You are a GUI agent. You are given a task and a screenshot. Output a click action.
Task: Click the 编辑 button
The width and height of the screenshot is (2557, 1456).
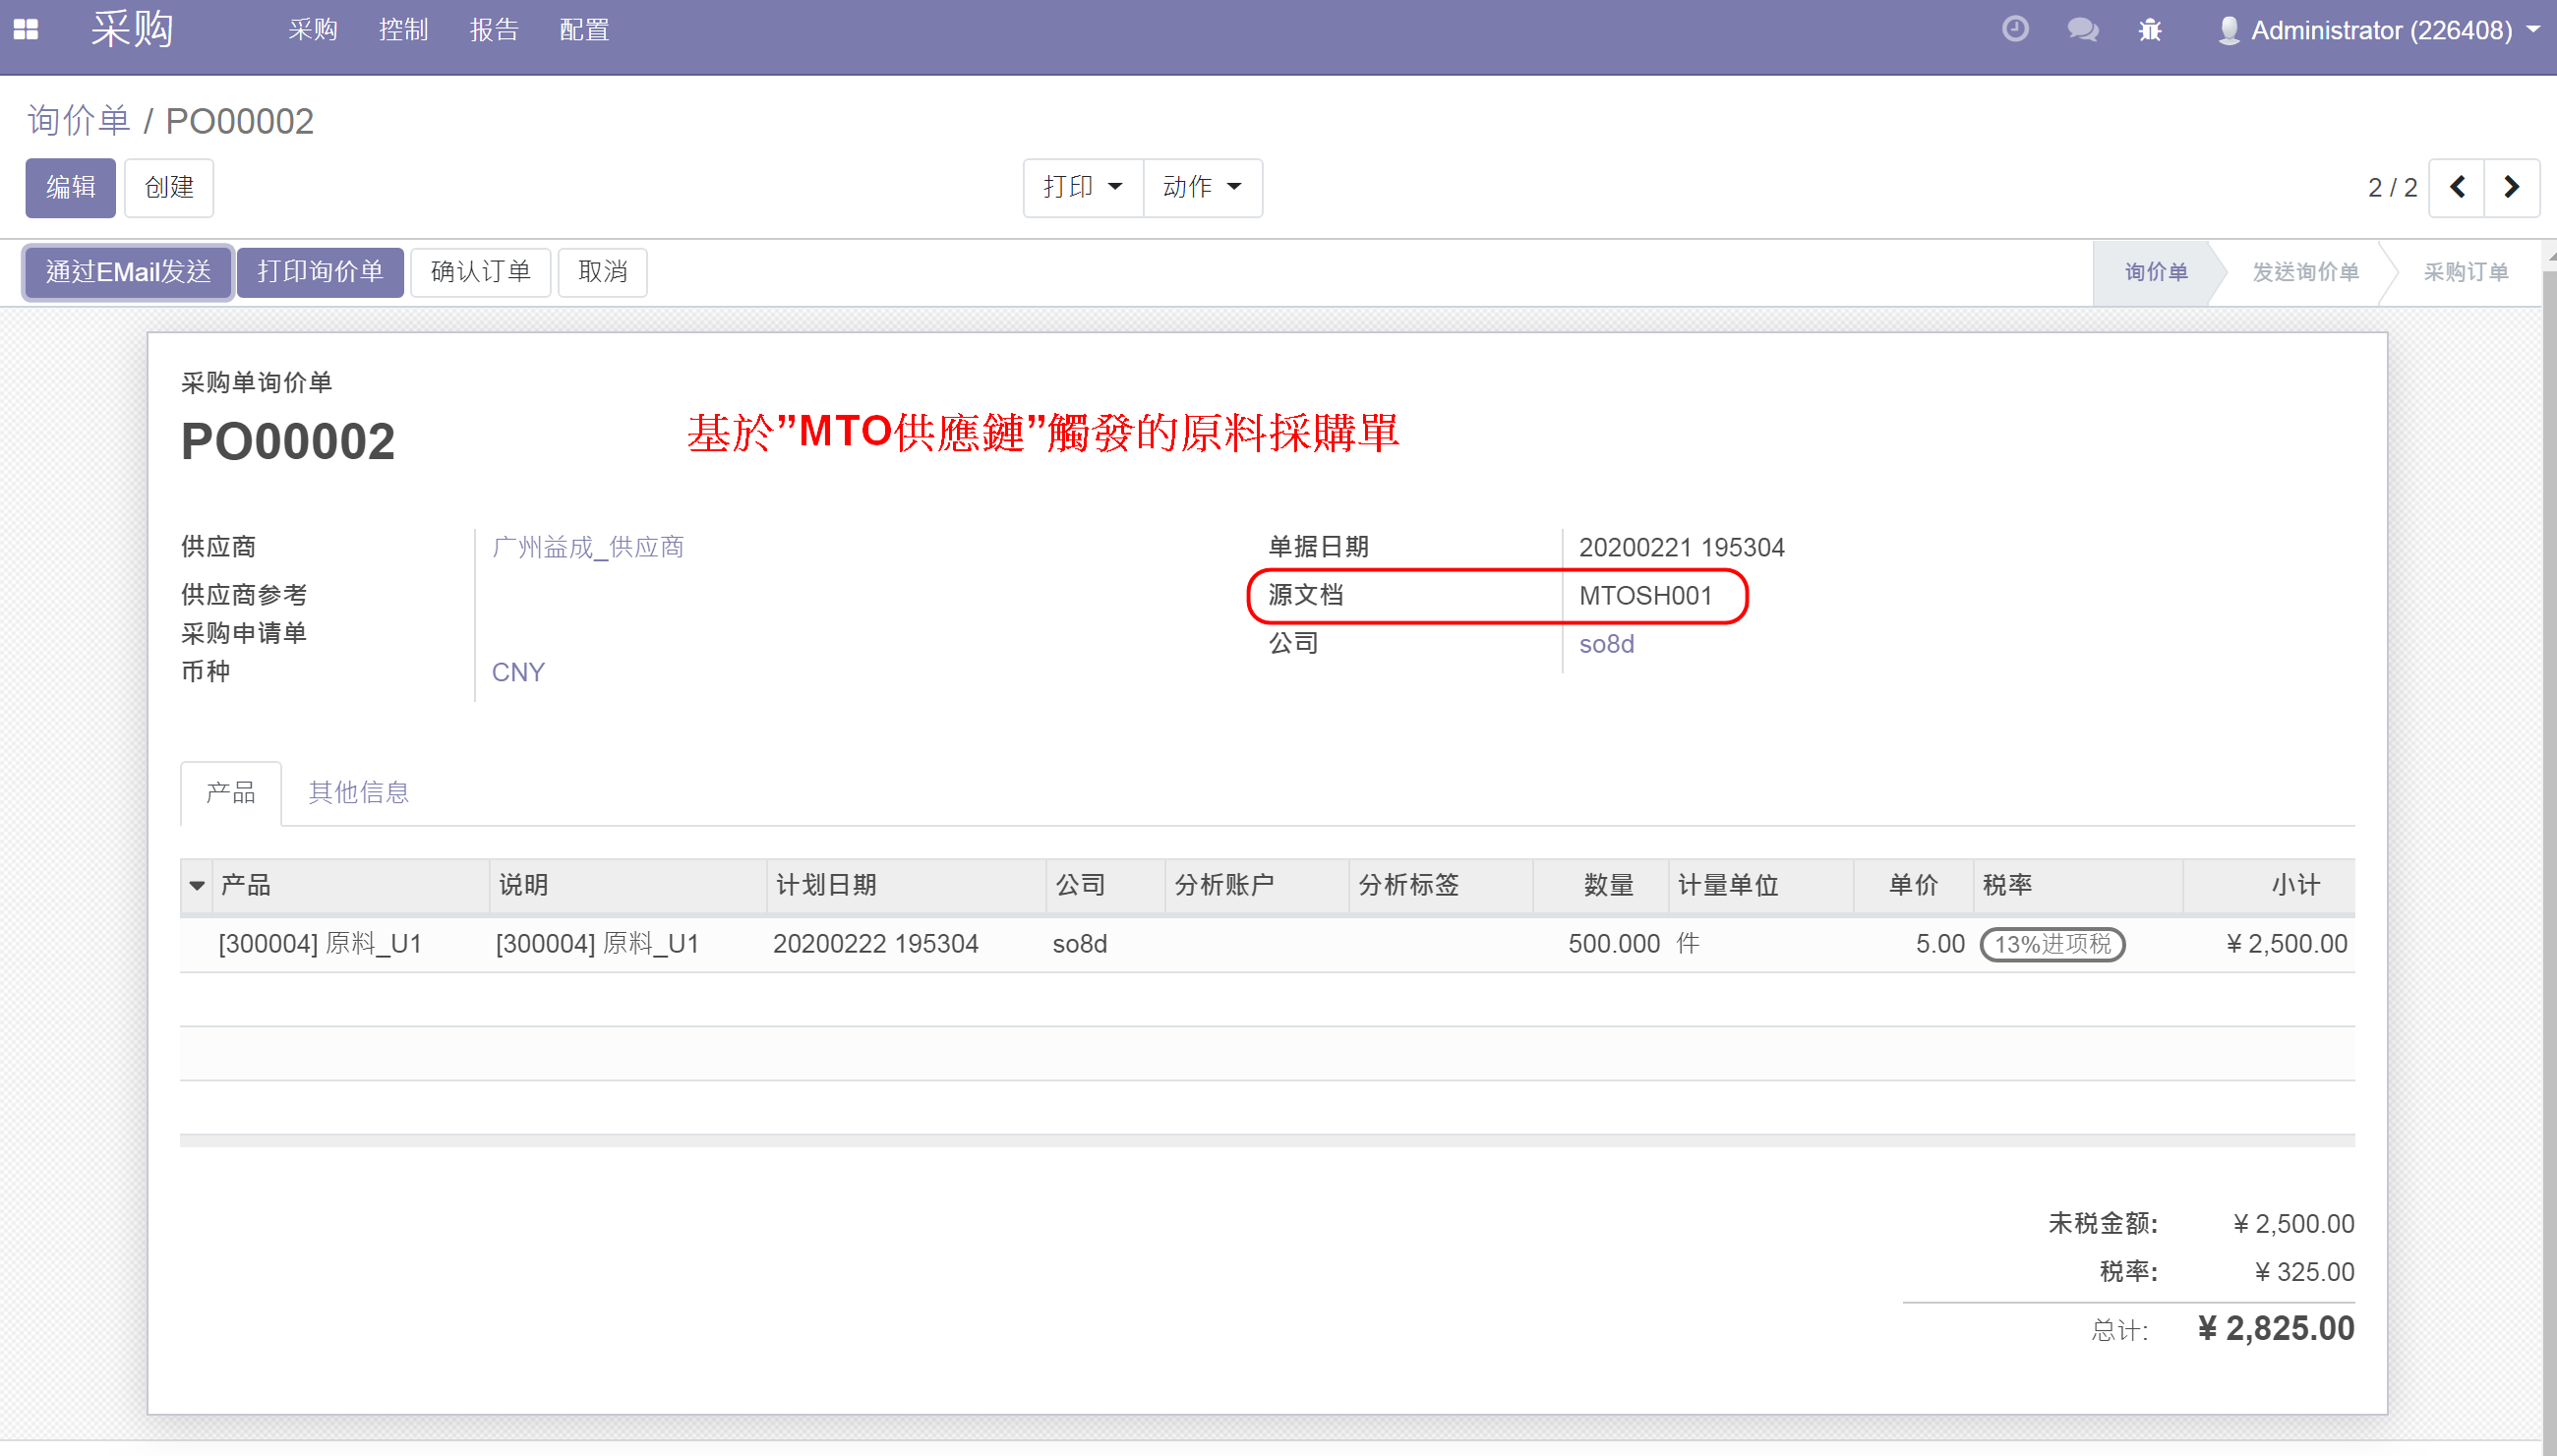[70, 187]
